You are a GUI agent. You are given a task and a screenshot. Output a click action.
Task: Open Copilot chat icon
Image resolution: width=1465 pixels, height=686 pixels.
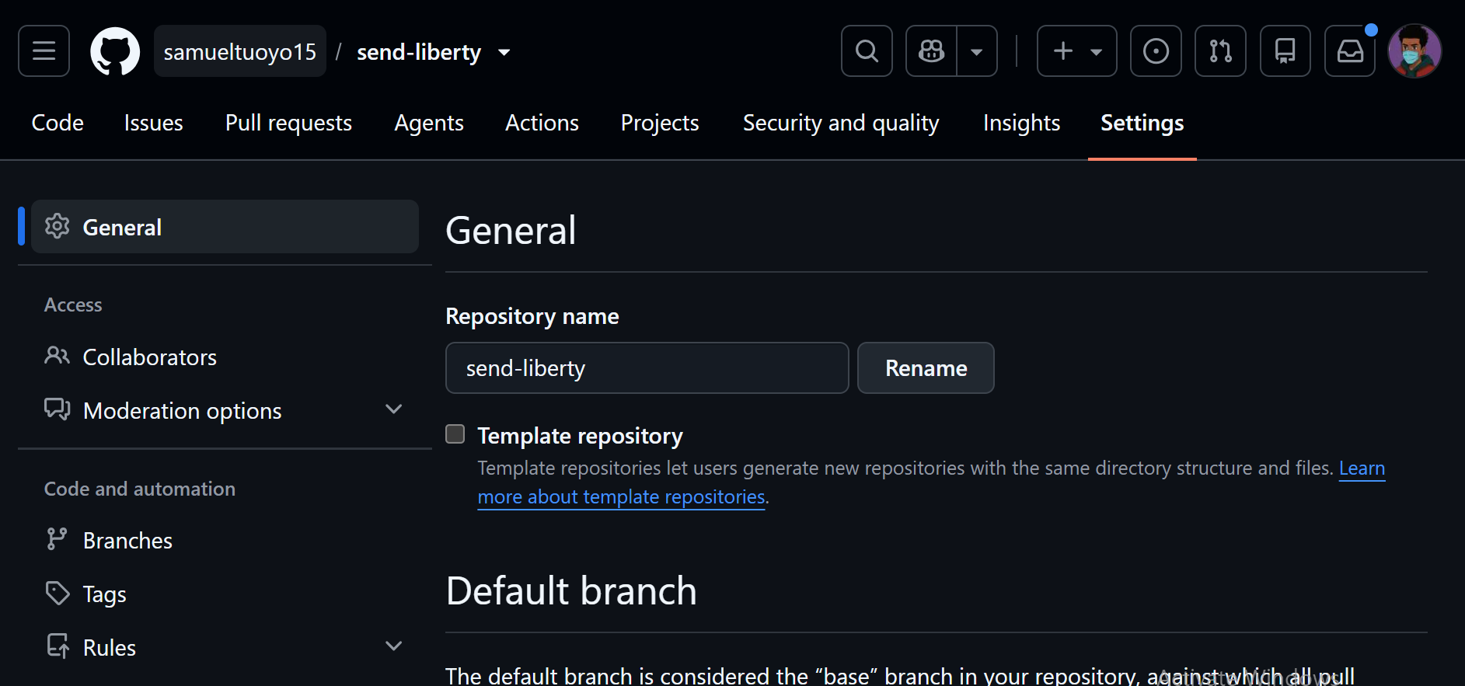click(x=931, y=51)
